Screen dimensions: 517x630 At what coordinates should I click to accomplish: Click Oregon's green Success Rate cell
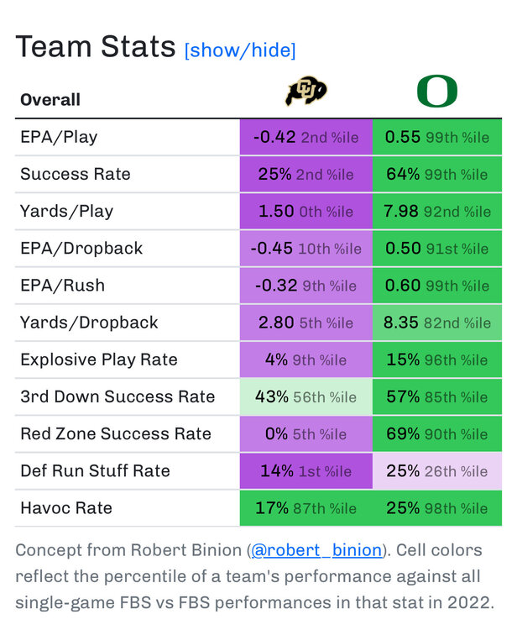tap(436, 175)
